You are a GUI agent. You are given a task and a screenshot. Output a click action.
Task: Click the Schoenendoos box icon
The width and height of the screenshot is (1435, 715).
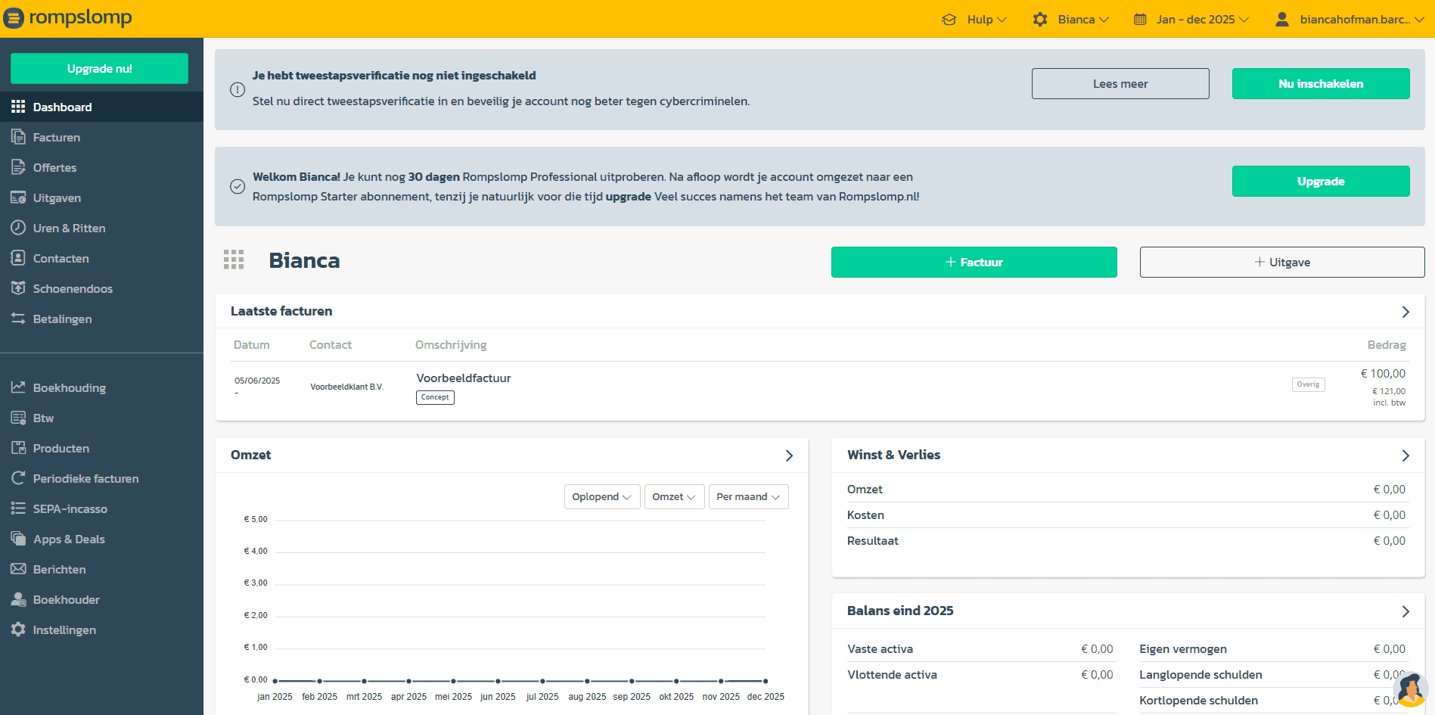click(18, 288)
